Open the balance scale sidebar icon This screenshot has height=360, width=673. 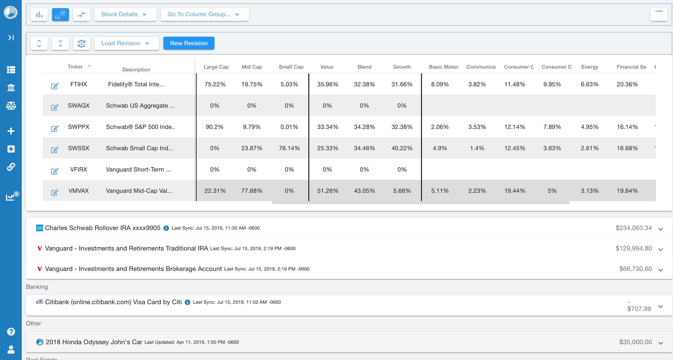[11, 105]
